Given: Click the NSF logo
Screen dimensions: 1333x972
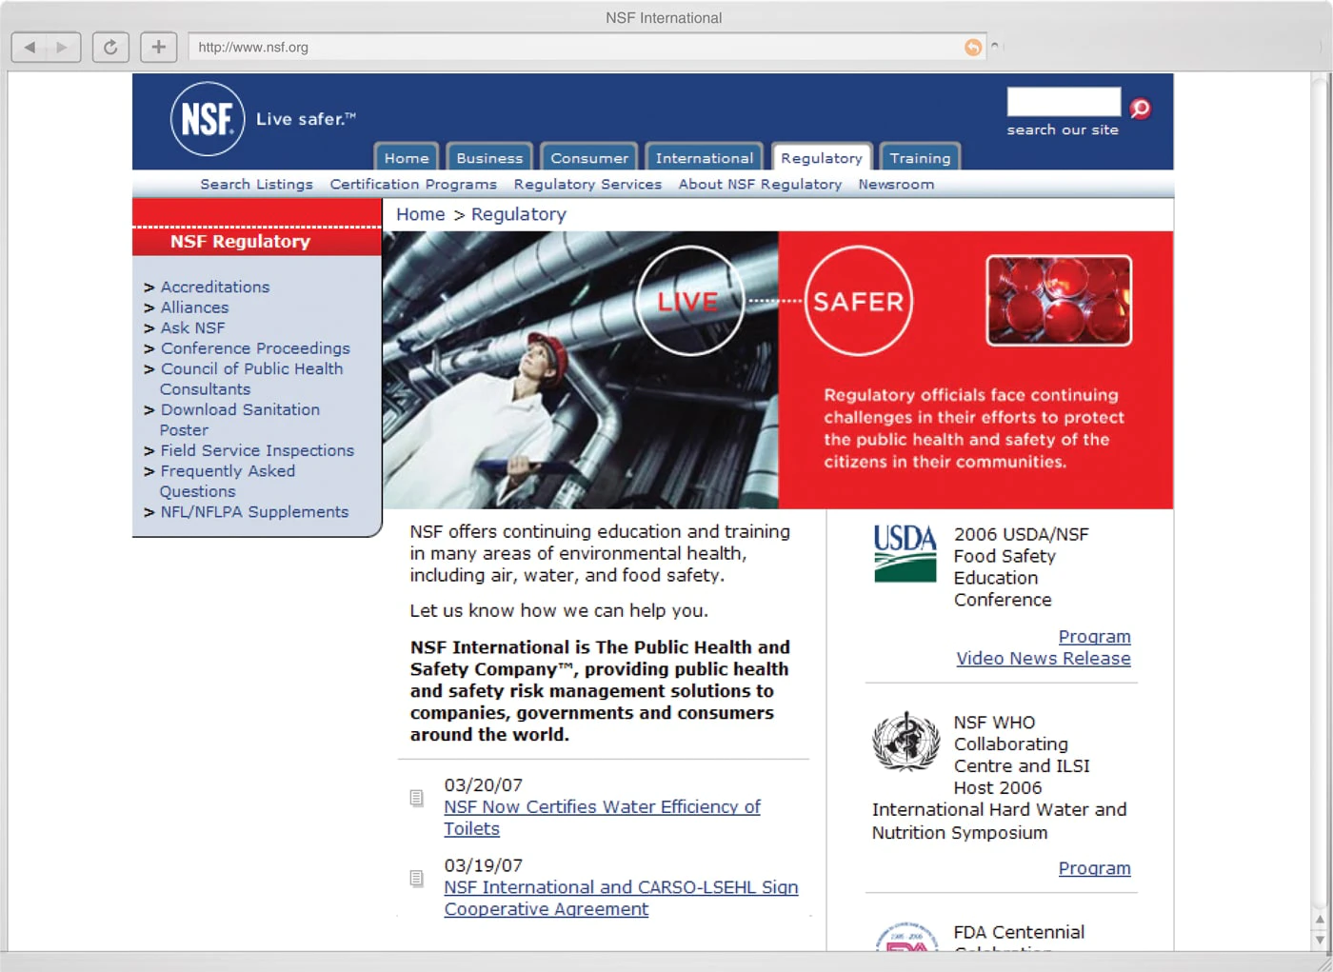Looking at the screenshot, I should pyautogui.click(x=207, y=119).
